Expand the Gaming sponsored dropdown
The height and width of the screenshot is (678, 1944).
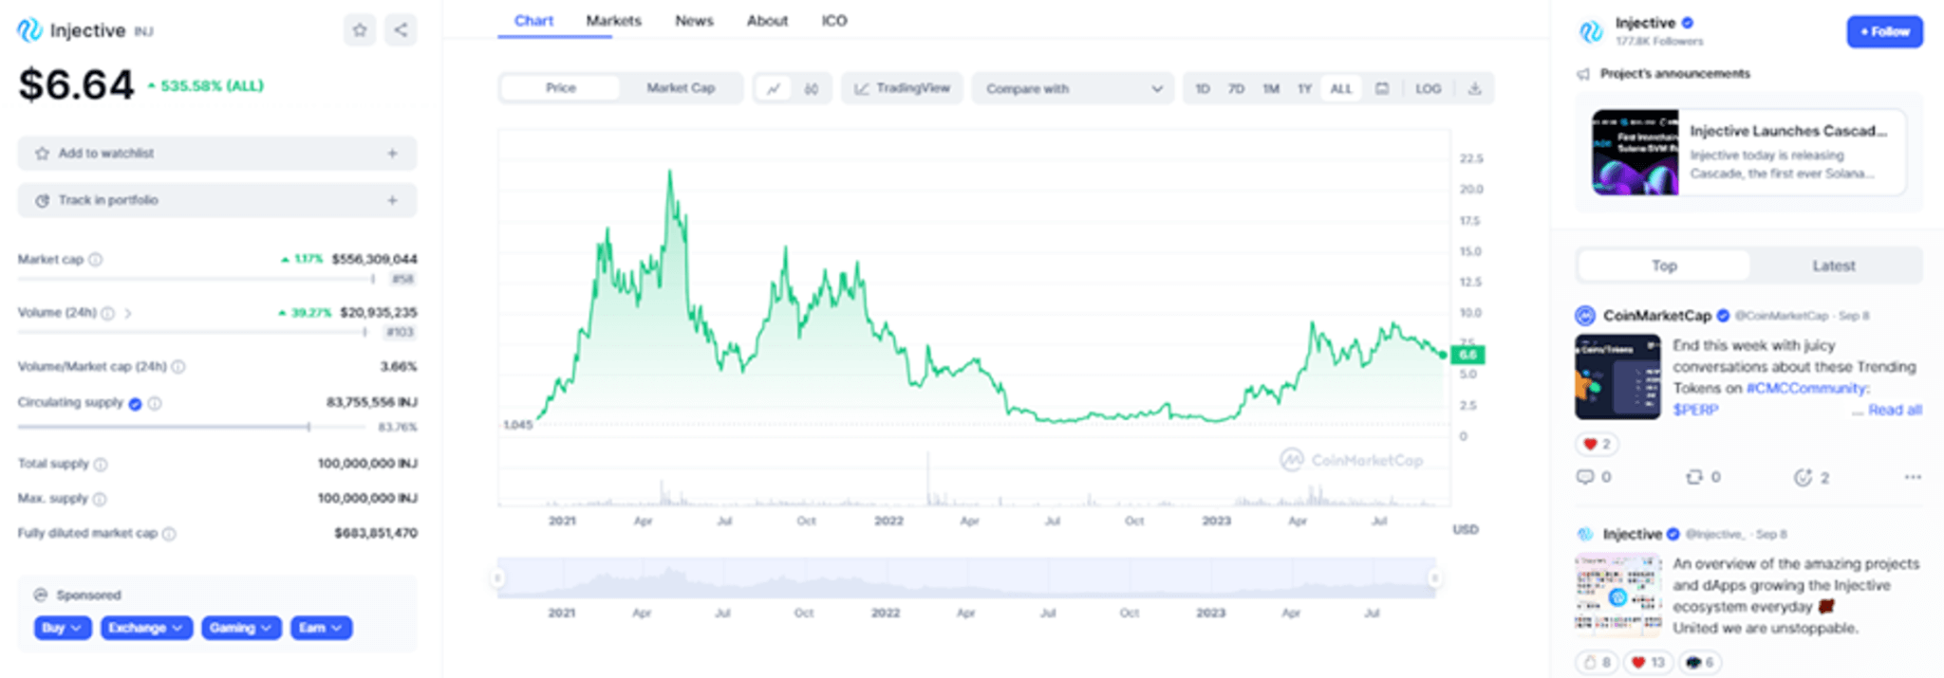point(240,628)
